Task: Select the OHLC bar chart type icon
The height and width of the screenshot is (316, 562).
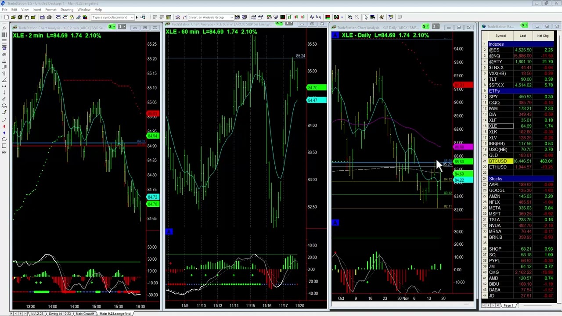Action: 289,17
